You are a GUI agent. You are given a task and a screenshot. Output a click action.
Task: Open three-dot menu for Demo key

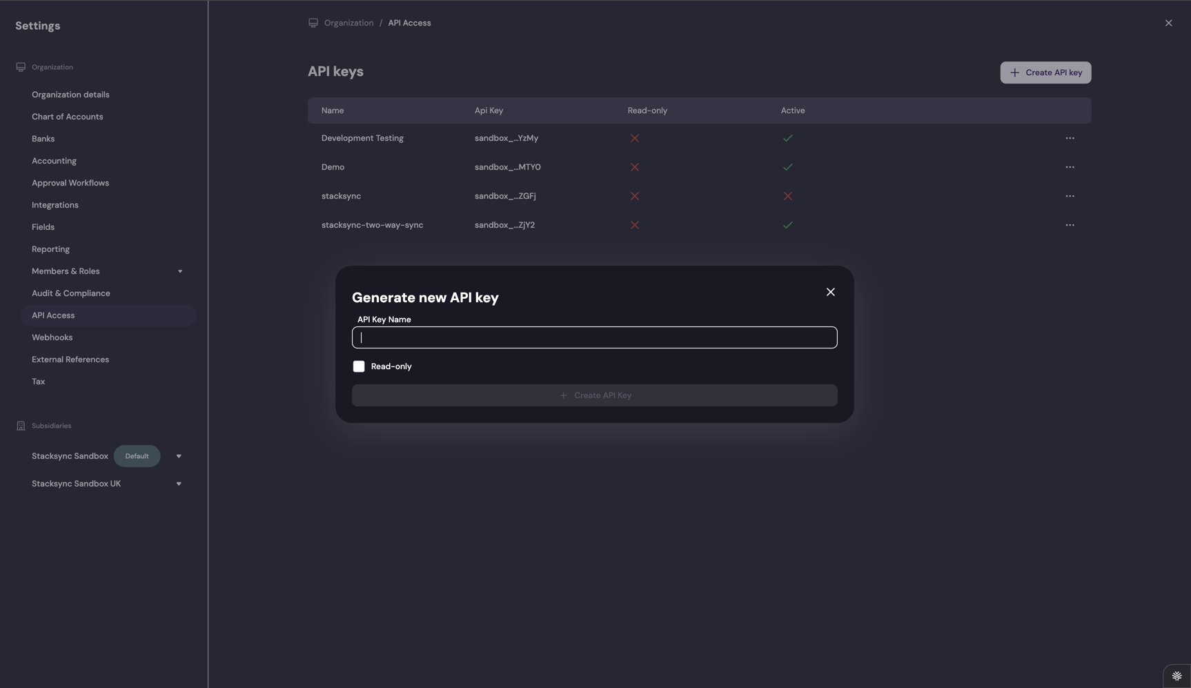1070,167
